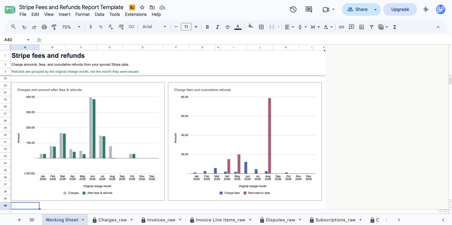The width and height of the screenshot is (452, 225).
Task: Activate the paint format roller
Action: [x=54, y=27]
